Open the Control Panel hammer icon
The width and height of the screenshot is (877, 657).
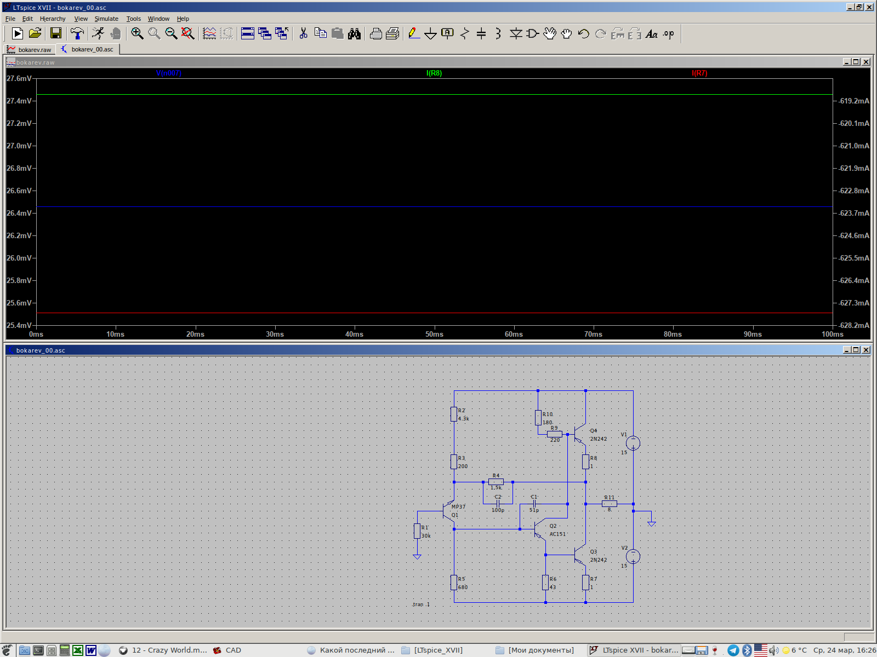coord(77,34)
